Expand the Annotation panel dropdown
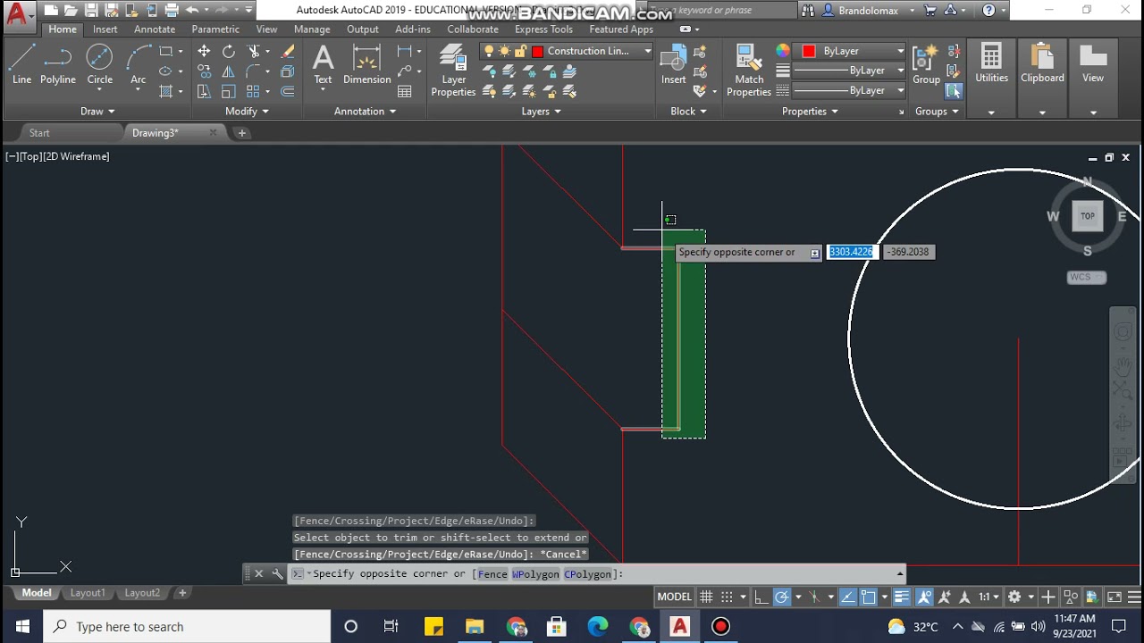 pos(365,112)
